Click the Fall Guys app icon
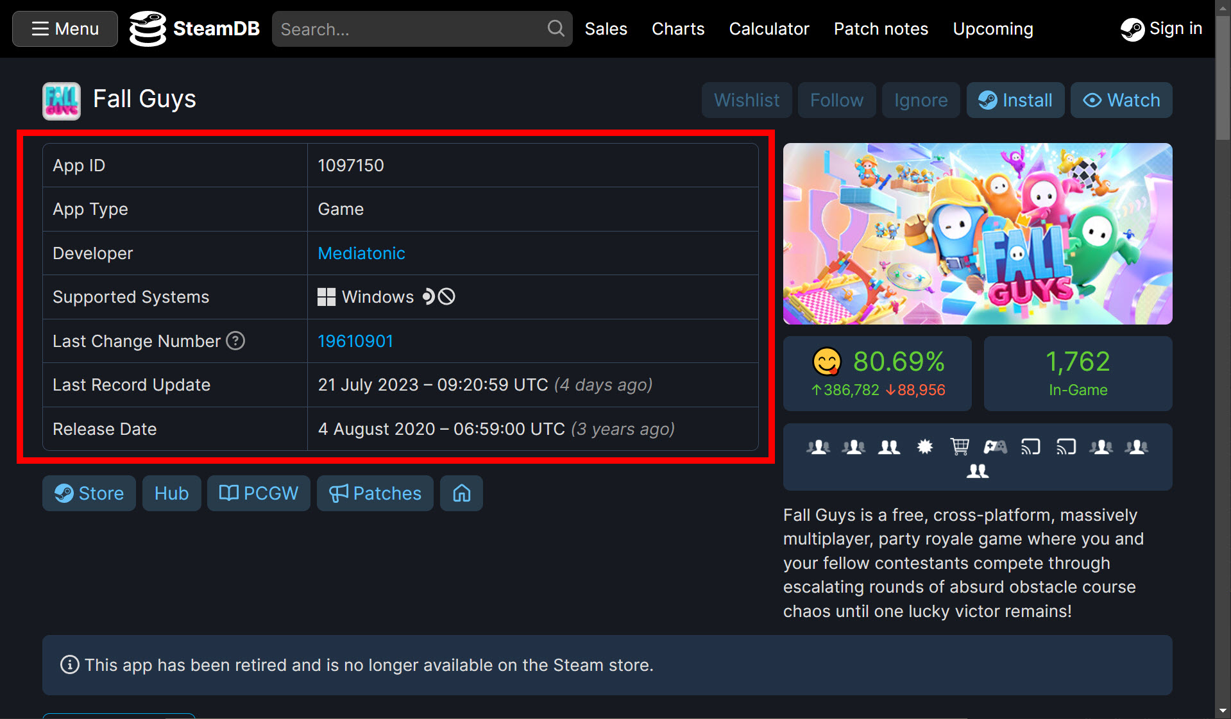Viewport: 1231px width, 719px height. tap(62, 101)
